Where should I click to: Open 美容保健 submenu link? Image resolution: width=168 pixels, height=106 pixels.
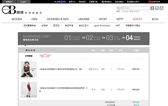tap(69, 25)
